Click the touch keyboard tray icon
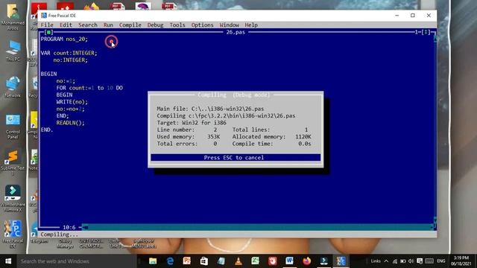 429,261
